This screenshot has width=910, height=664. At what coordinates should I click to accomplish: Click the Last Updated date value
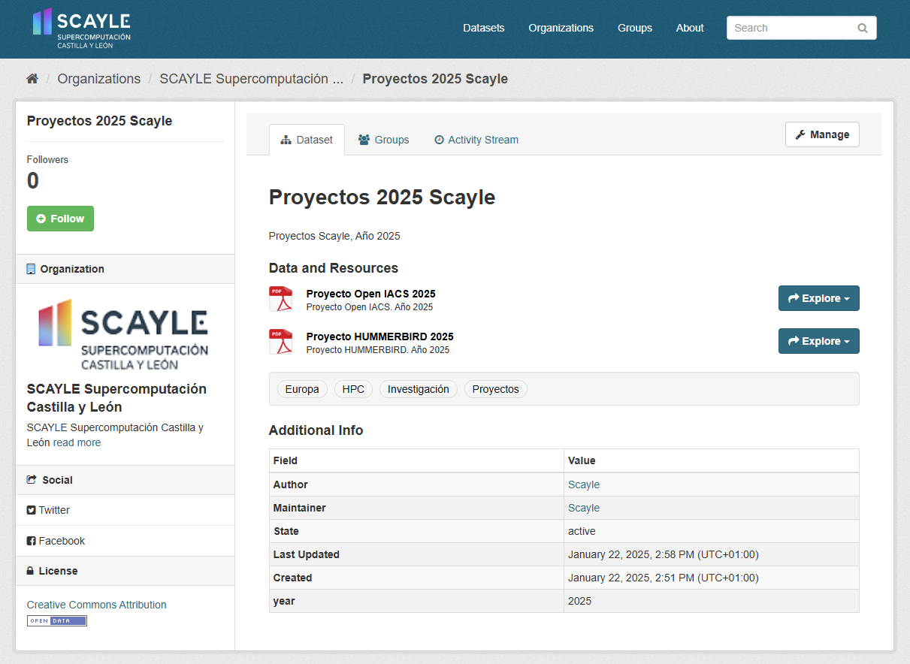click(x=663, y=554)
